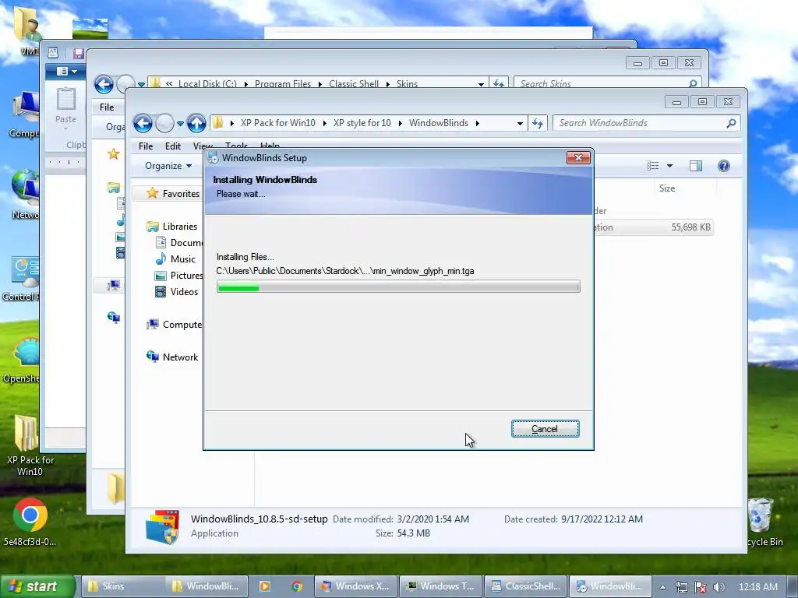This screenshot has height=598, width=798.
Task: Open the Network desktop icon
Action: click(24, 194)
